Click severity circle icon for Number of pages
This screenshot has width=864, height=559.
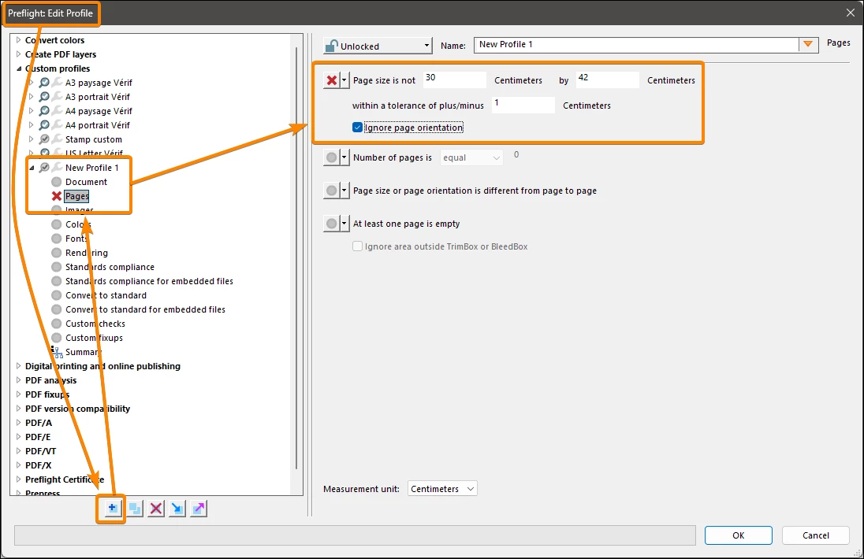click(x=332, y=157)
